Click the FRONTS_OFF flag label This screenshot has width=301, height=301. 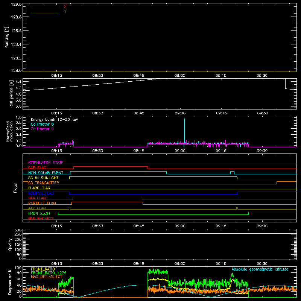[40, 213]
